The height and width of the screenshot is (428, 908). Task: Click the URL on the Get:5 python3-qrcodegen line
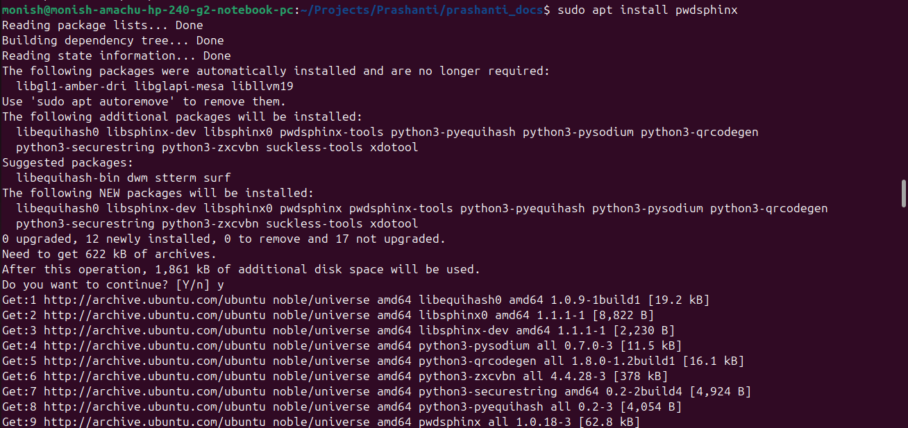(x=154, y=361)
